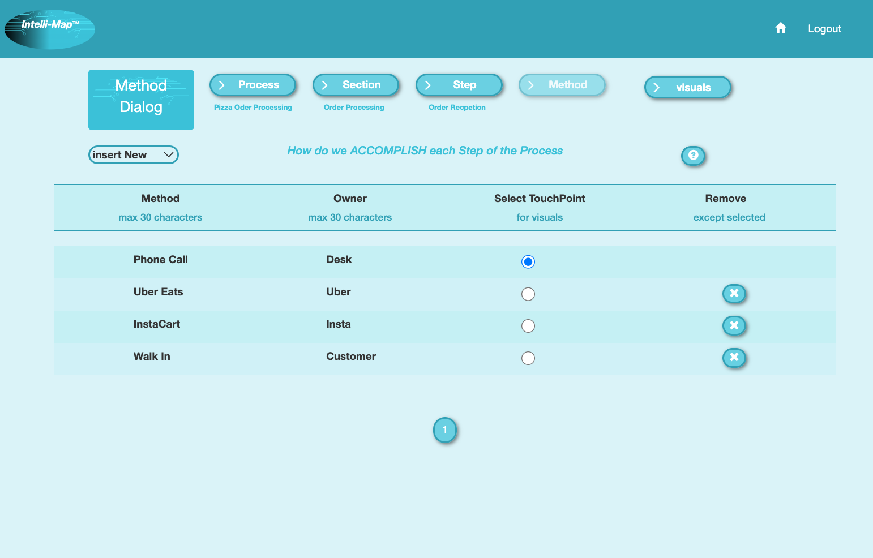Remove the Uber Eats method row
873x558 pixels.
734,294
